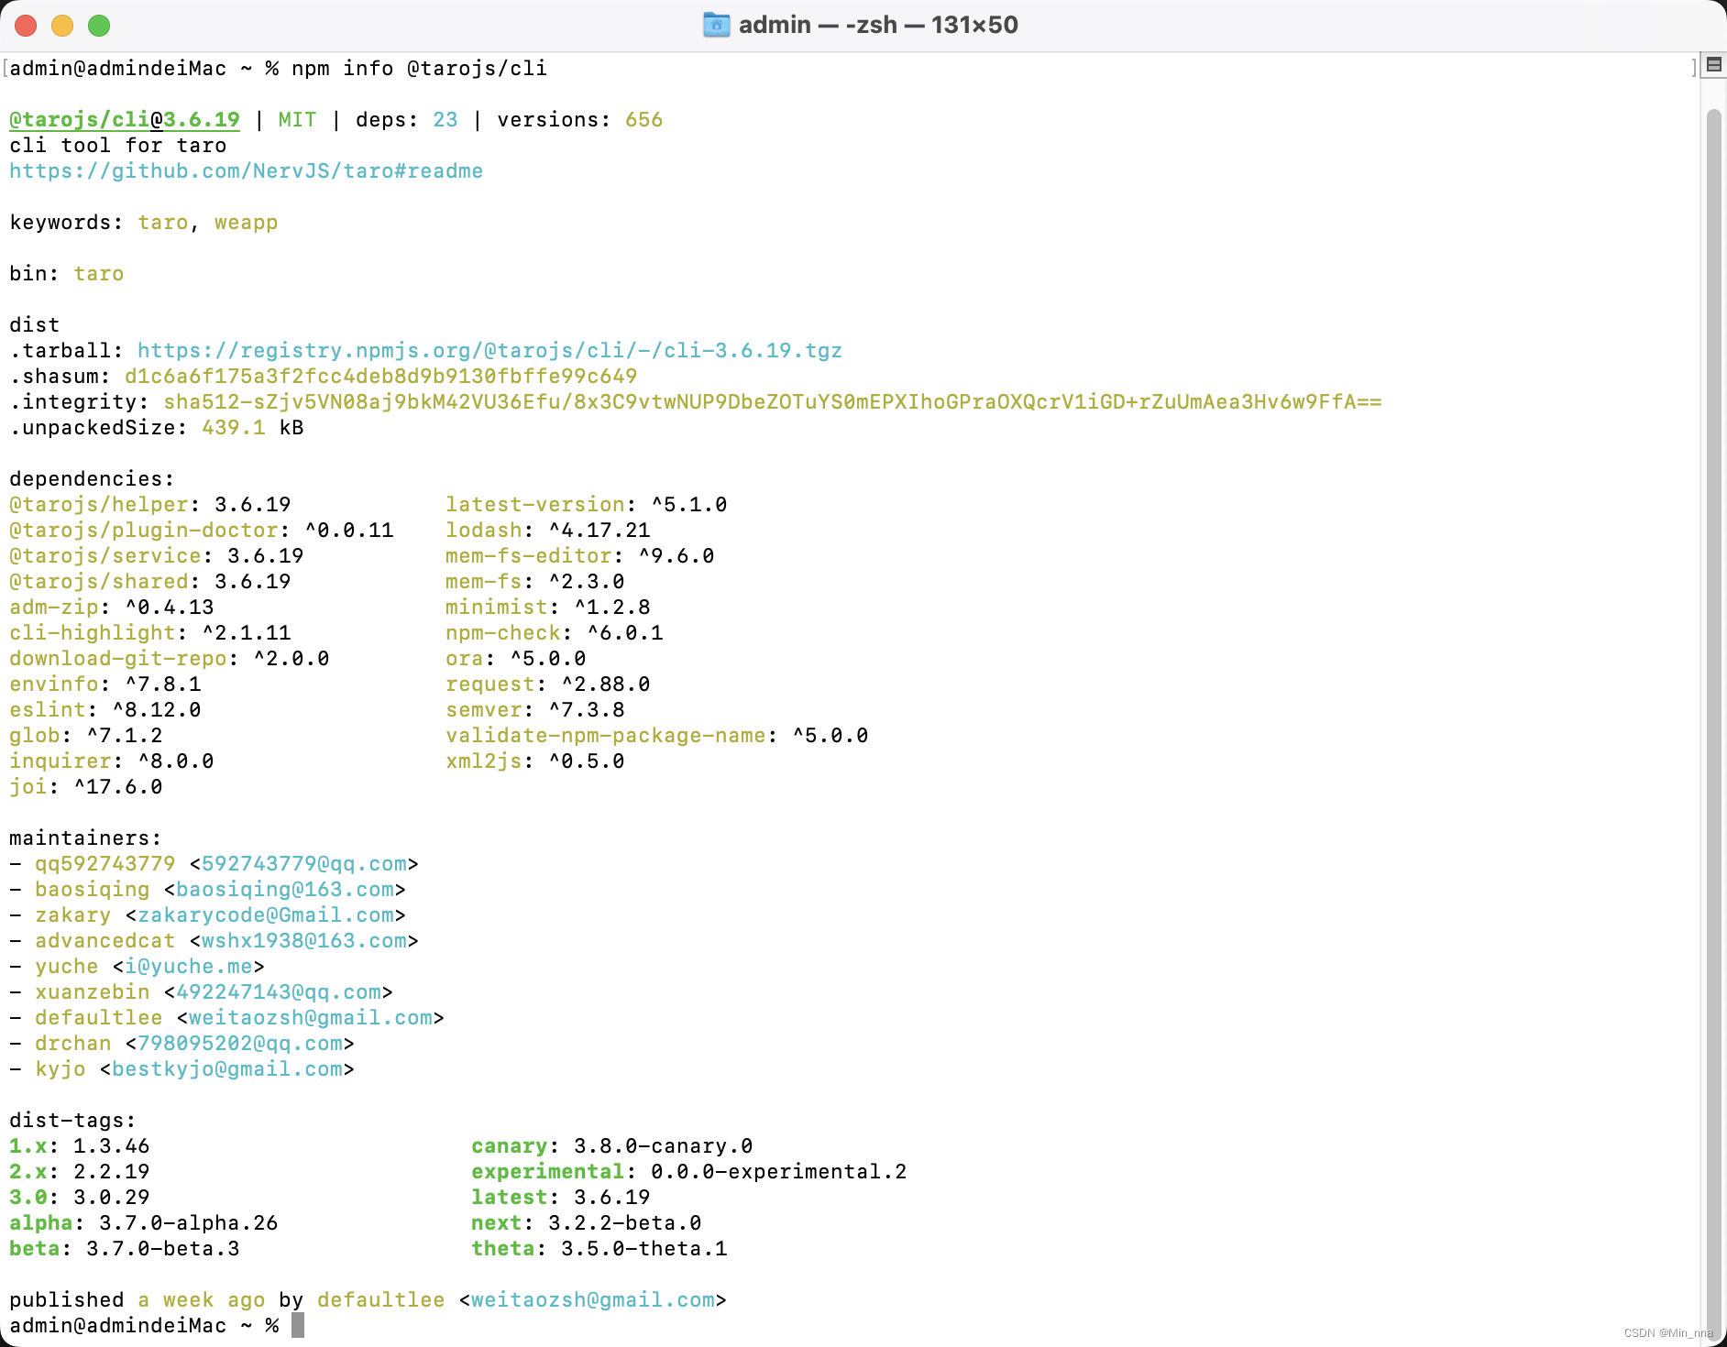Screen dimensions: 1727x1347
Task: Open the github.com/NervJS/taro#readme link
Action: click(246, 171)
